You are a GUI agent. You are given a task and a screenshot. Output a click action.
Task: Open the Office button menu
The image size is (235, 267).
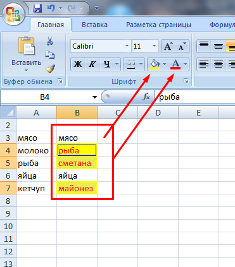(x=14, y=15)
